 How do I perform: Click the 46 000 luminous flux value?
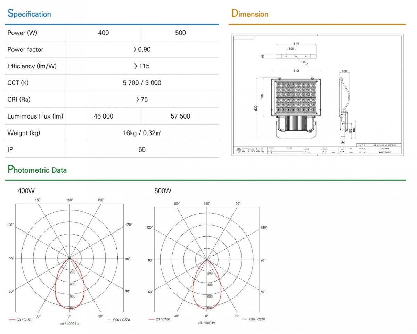[104, 116]
